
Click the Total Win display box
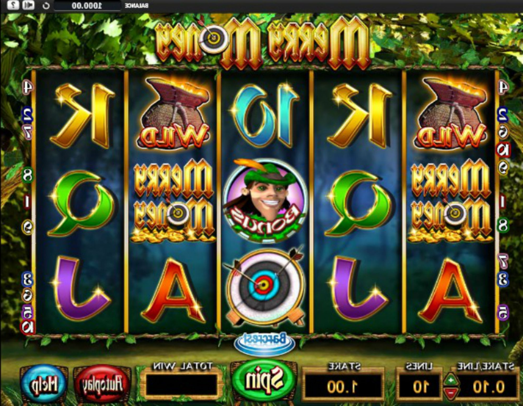click(182, 385)
